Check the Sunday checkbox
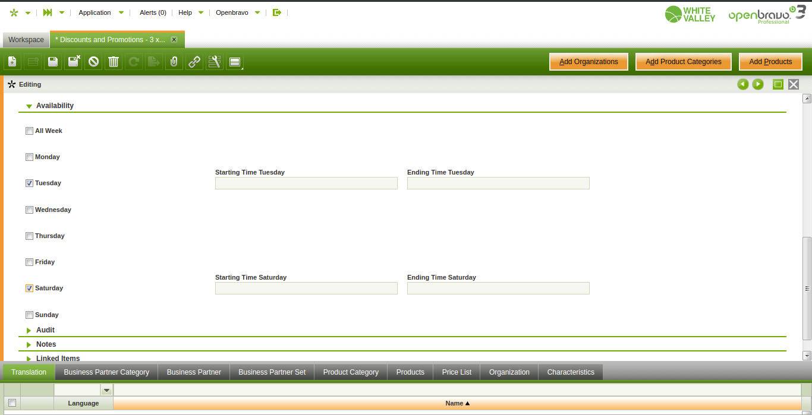The image size is (812, 415). (29, 315)
